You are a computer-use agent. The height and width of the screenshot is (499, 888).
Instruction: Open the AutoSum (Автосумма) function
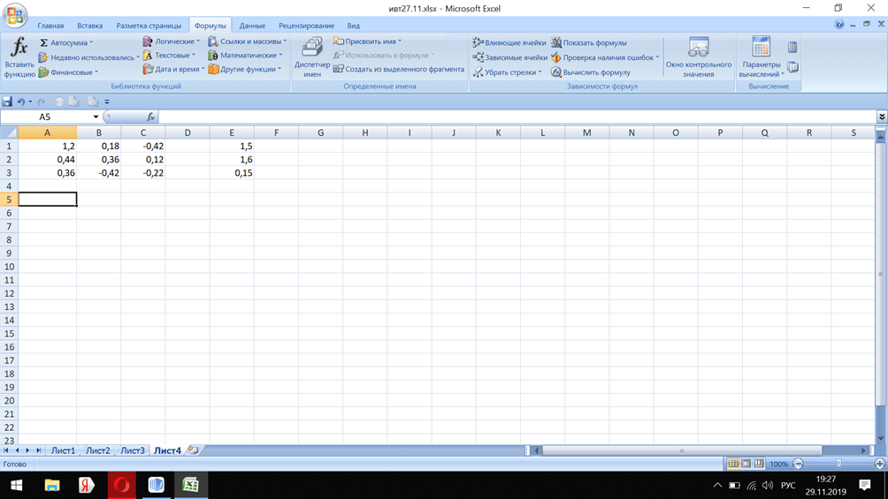66,42
